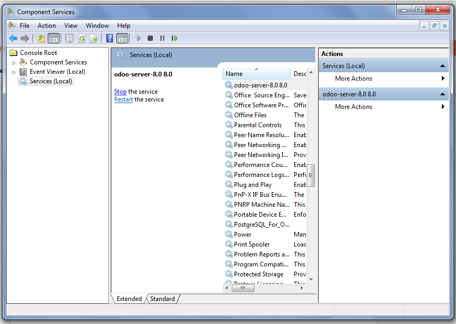Select the PnP-X IP Bus Enu... service row
Image resolution: width=456 pixels, height=324 pixels.
pyautogui.click(x=265, y=194)
